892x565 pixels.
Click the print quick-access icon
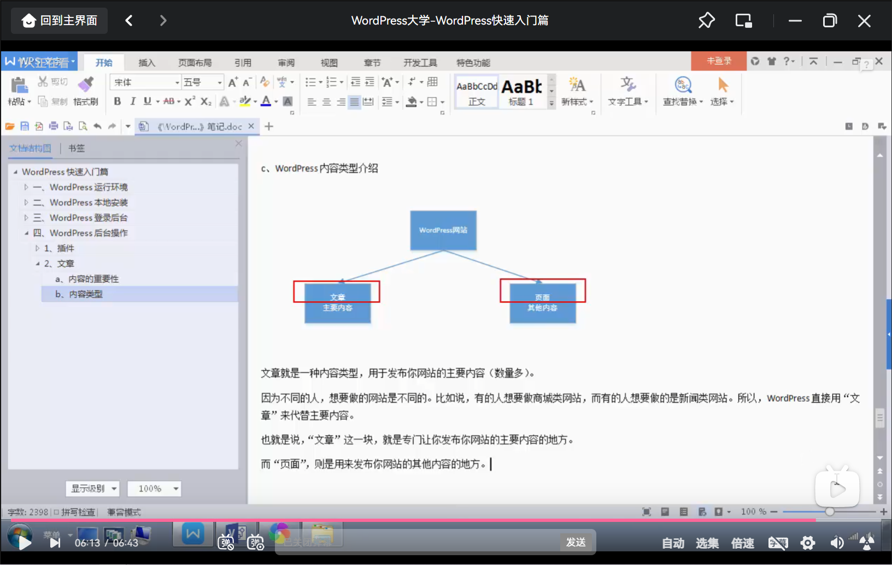54,127
